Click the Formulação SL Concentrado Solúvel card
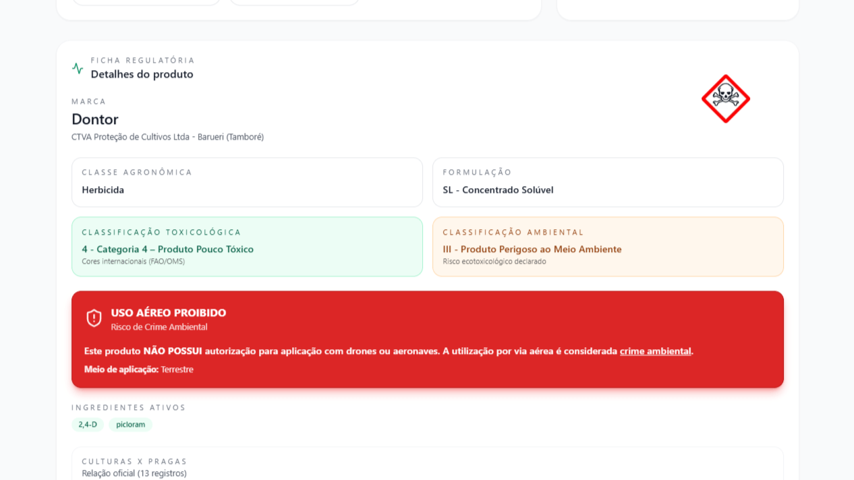Viewport: 854px width, 480px height. (x=608, y=182)
